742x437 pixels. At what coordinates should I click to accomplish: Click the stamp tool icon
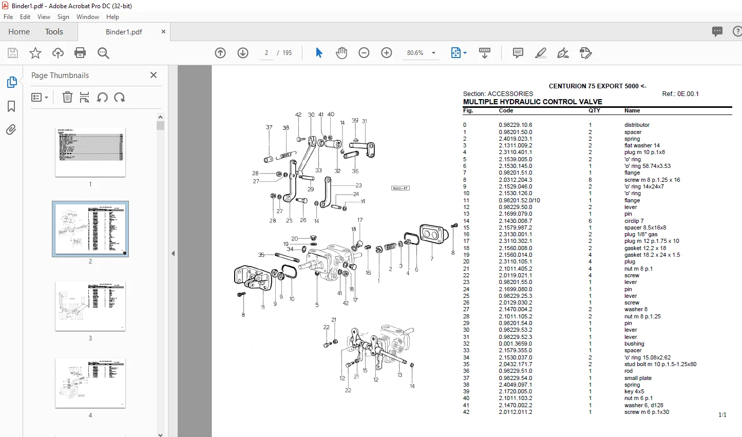point(586,53)
